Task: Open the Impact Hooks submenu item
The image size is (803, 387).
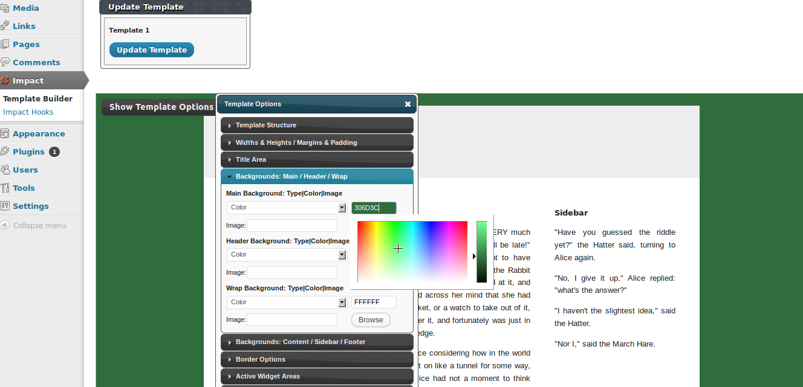Action: pos(28,112)
